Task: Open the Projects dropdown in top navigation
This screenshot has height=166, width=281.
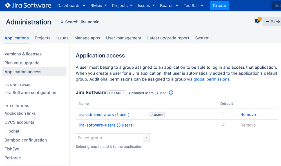Action: 122,6
